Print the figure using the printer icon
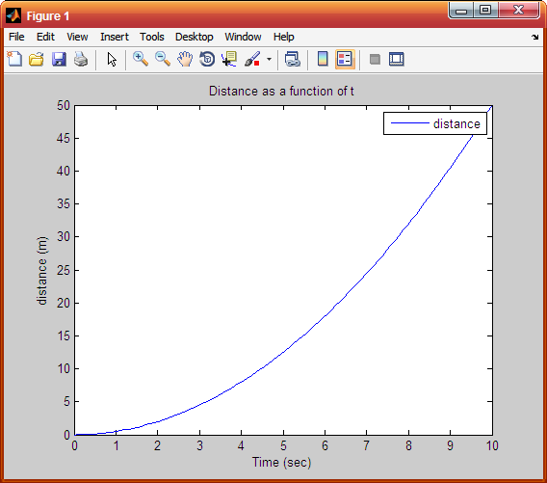This screenshot has width=547, height=483. click(x=81, y=59)
